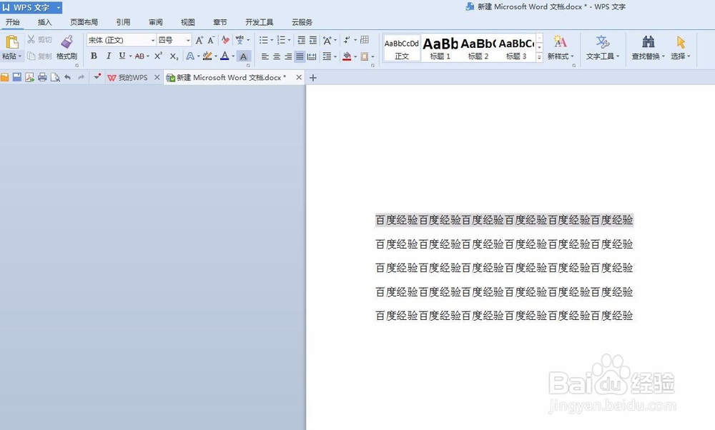Image resolution: width=715 pixels, height=430 pixels.
Task: Toggle center alignment button
Action: [276, 56]
